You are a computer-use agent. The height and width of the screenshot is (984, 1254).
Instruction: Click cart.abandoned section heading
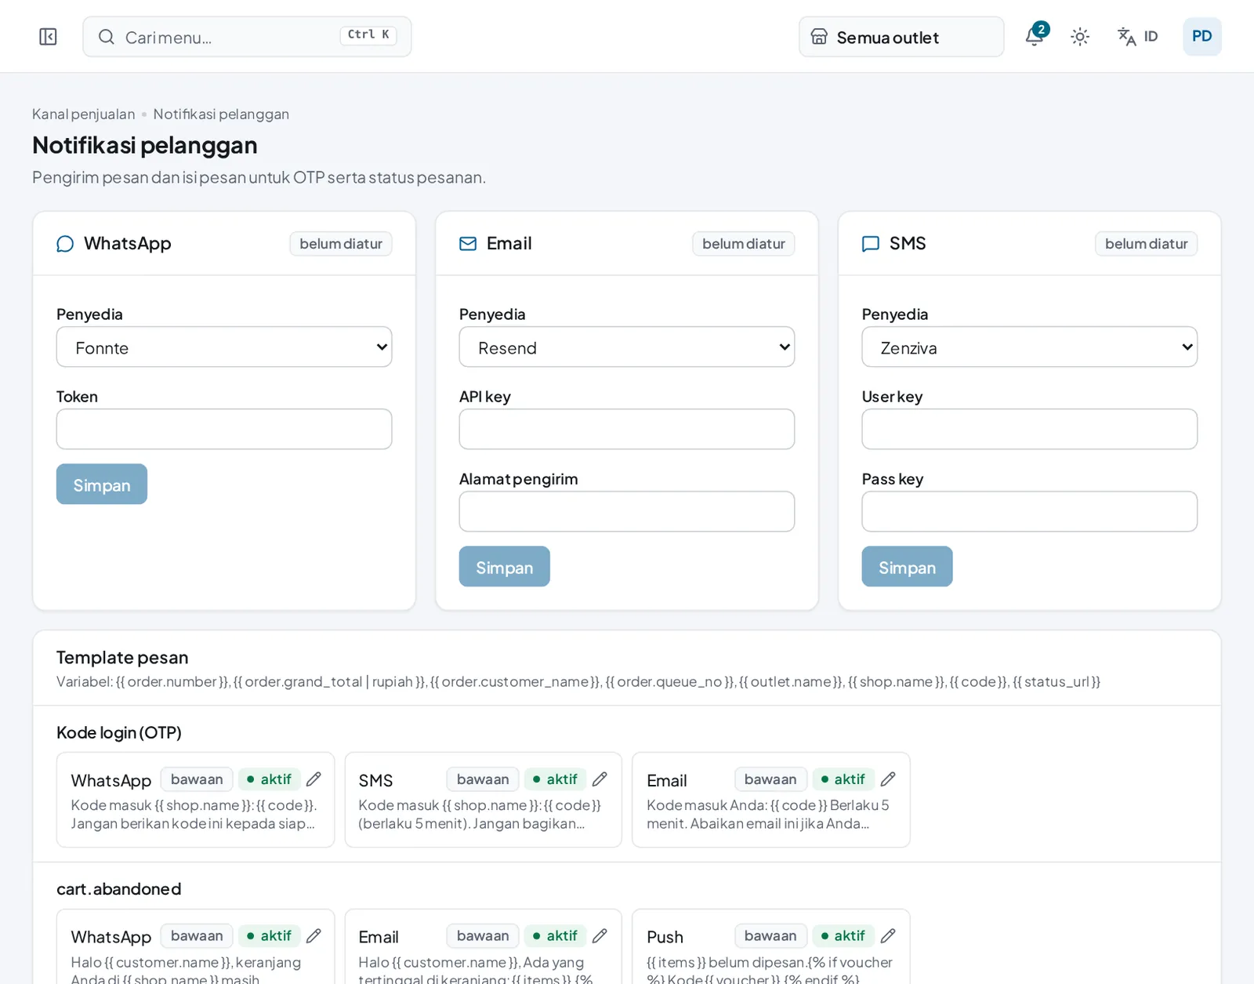pos(119,889)
